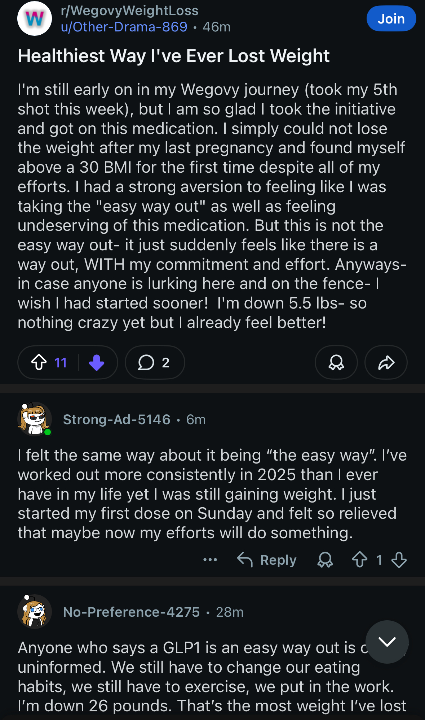Screen dimensions: 425x720
Task: Open the r/WegovyWeightLoss subreddit link
Action: (x=130, y=11)
